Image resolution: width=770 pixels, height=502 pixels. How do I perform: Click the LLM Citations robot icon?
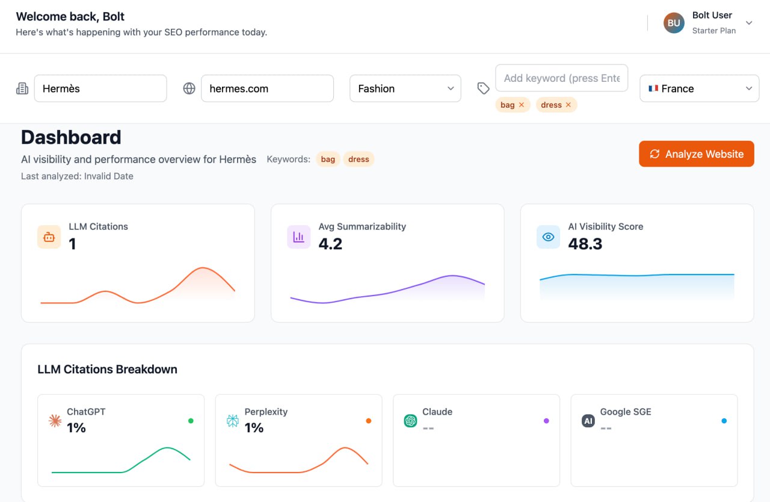[x=49, y=237]
